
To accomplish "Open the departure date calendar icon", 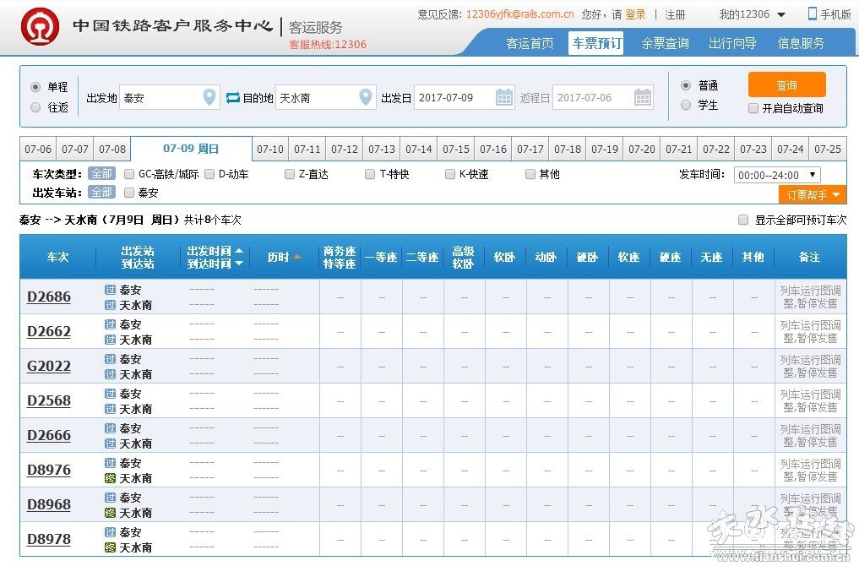I will [503, 98].
